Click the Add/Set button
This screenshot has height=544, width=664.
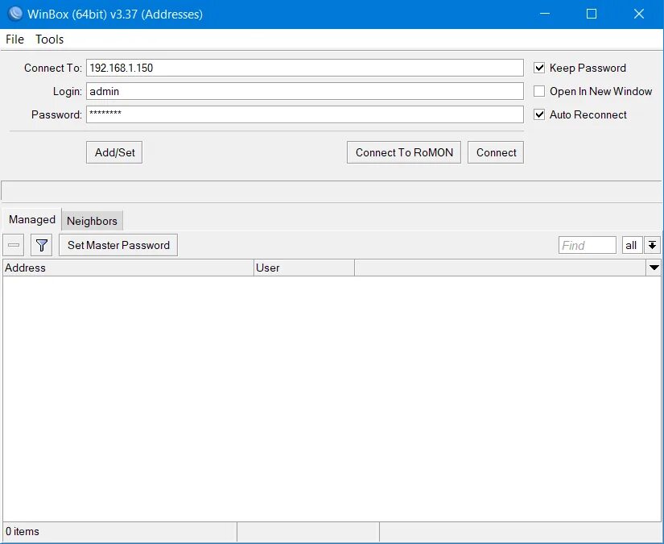click(x=114, y=152)
